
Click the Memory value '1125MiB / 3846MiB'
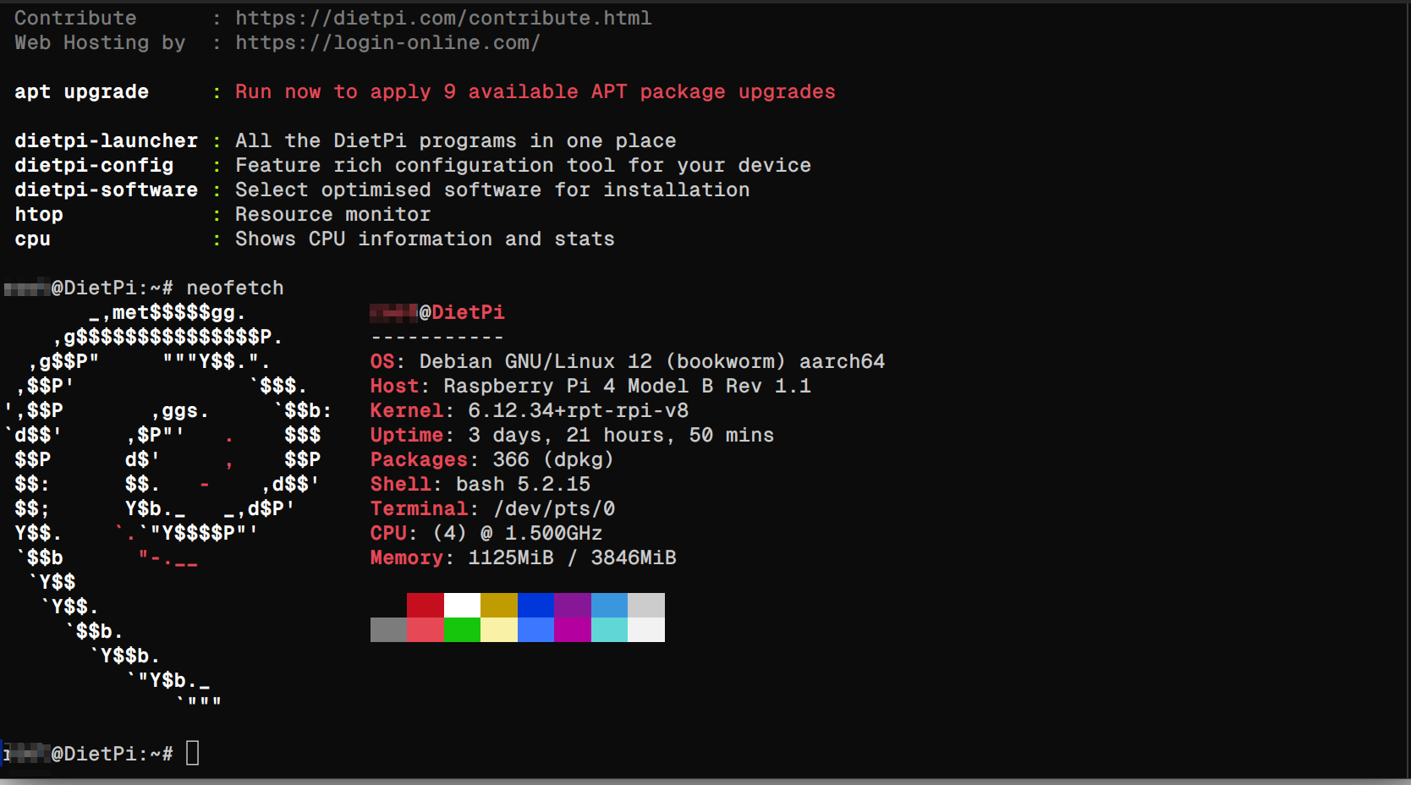point(572,557)
